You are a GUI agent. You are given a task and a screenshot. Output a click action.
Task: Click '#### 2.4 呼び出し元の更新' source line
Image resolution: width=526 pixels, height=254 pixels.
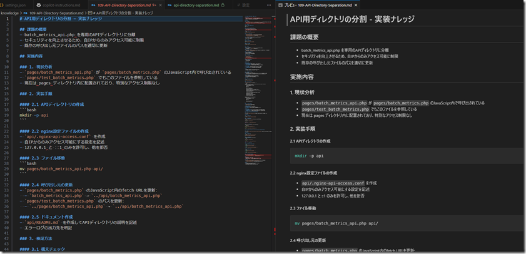pyautogui.click(x=47, y=185)
